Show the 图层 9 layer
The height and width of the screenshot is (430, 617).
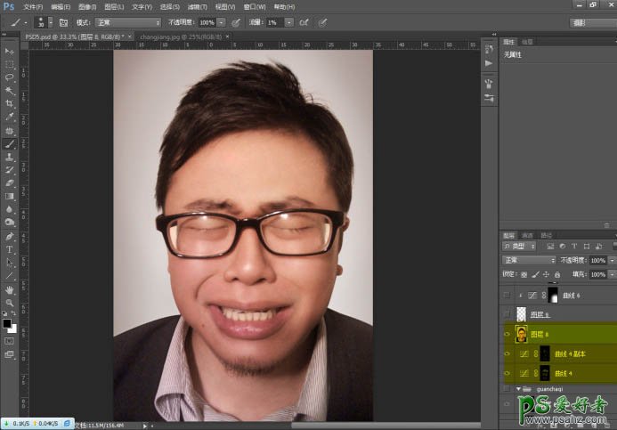point(507,314)
